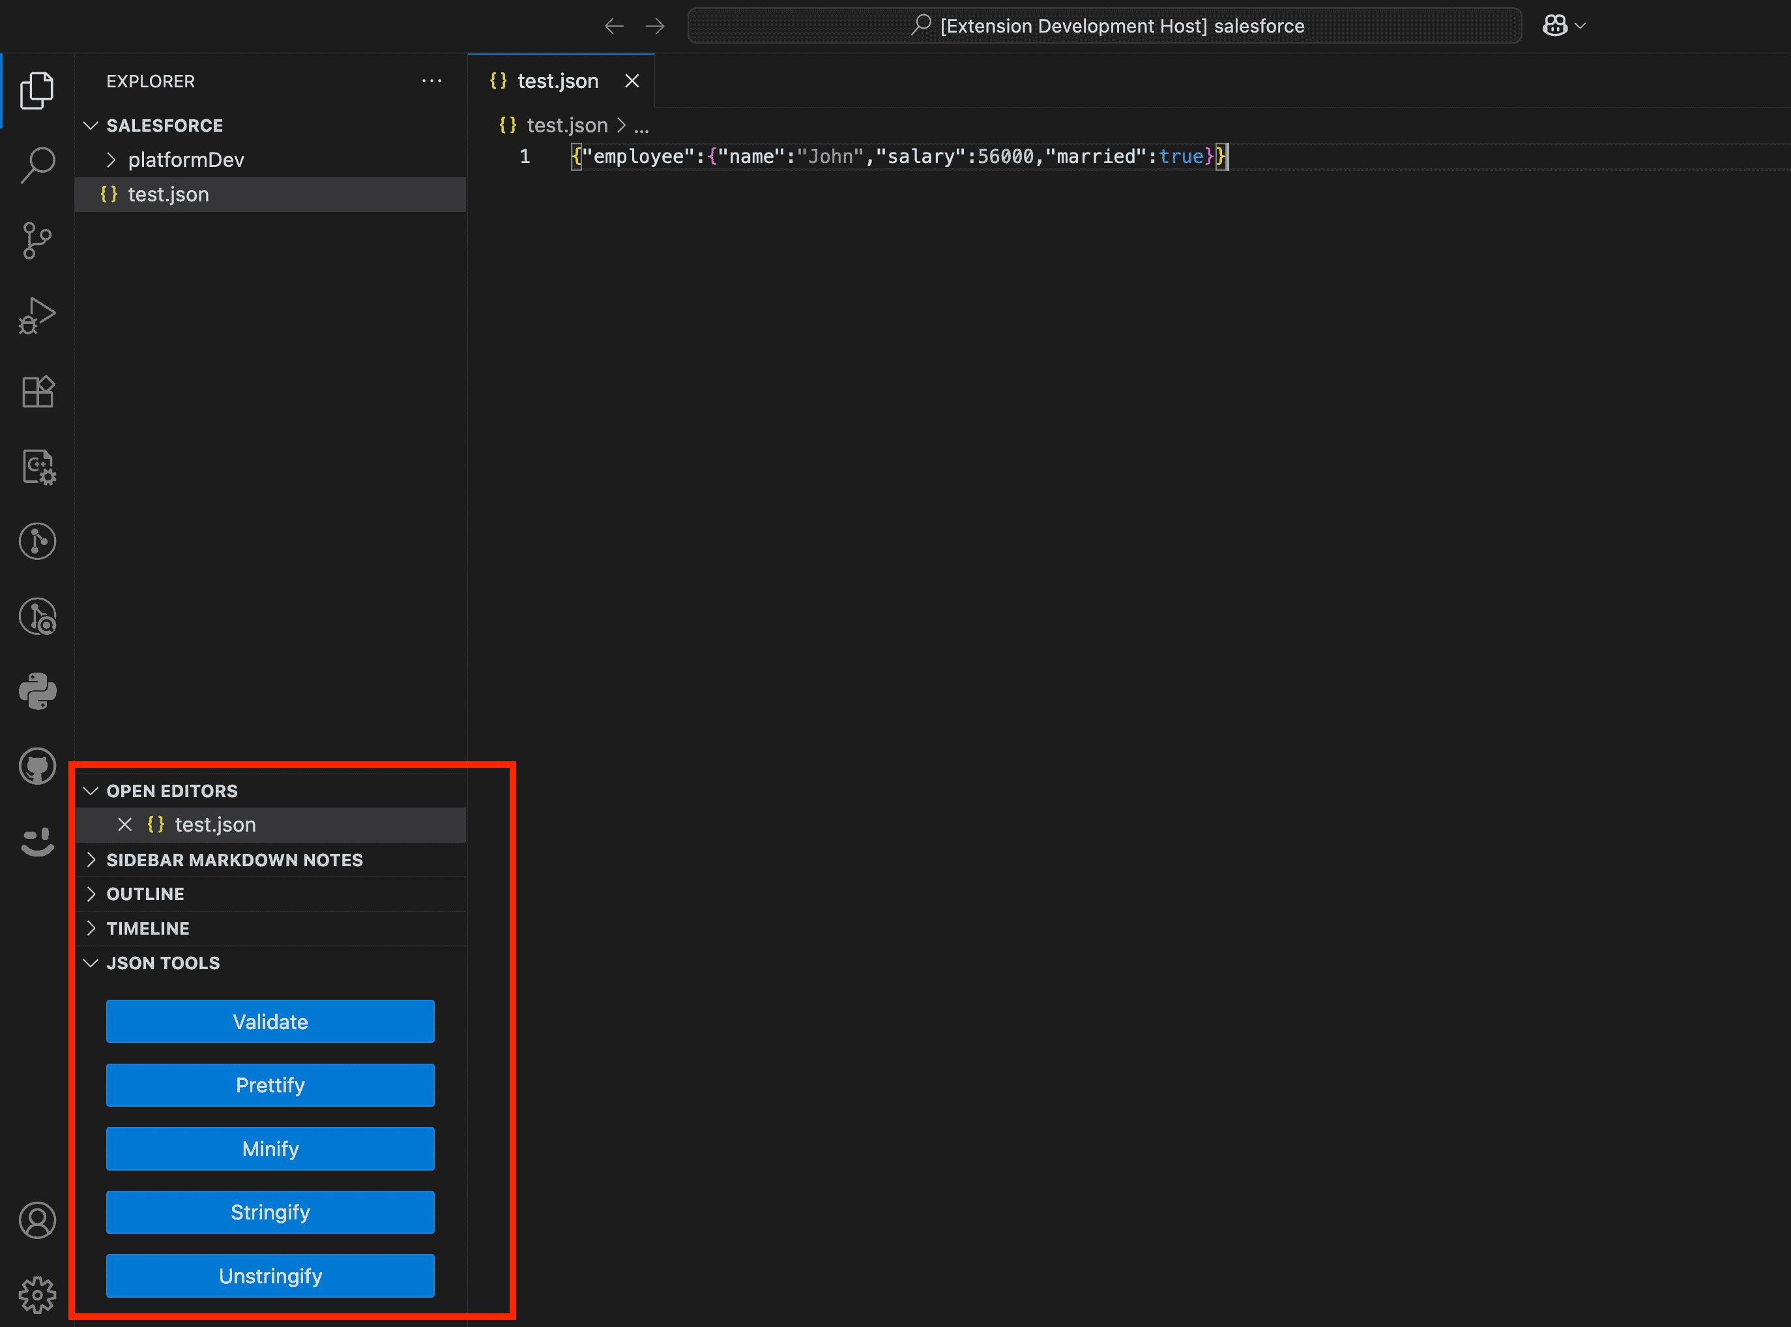The width and height of the screenshot is (1791, 1327).
Task: Open Explorer more actions menu
Action: pos(431,81)
